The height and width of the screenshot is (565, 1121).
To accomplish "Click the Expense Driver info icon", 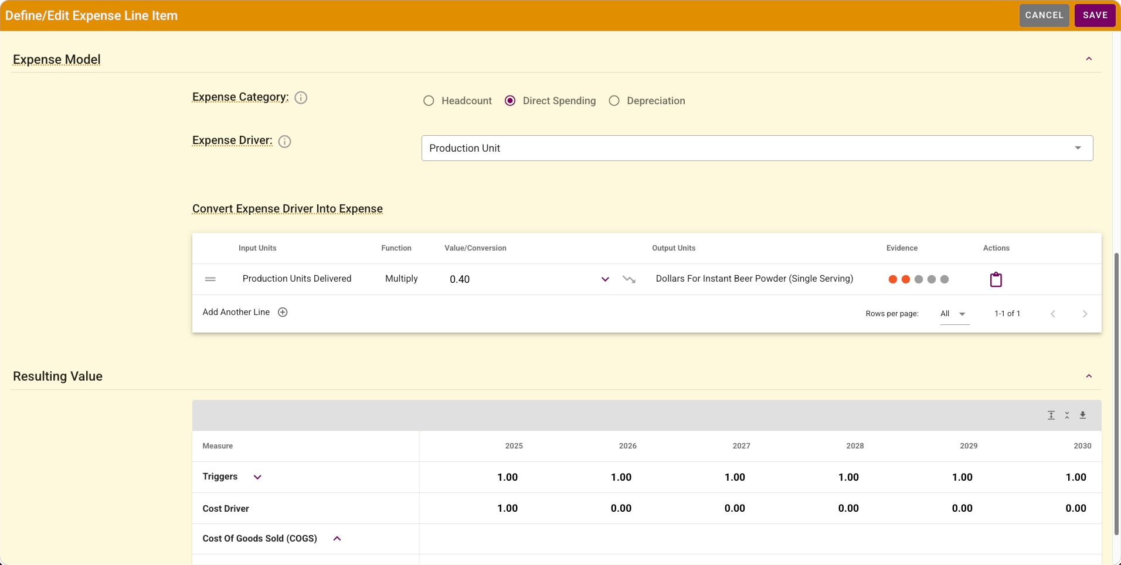I will point(284,142).
